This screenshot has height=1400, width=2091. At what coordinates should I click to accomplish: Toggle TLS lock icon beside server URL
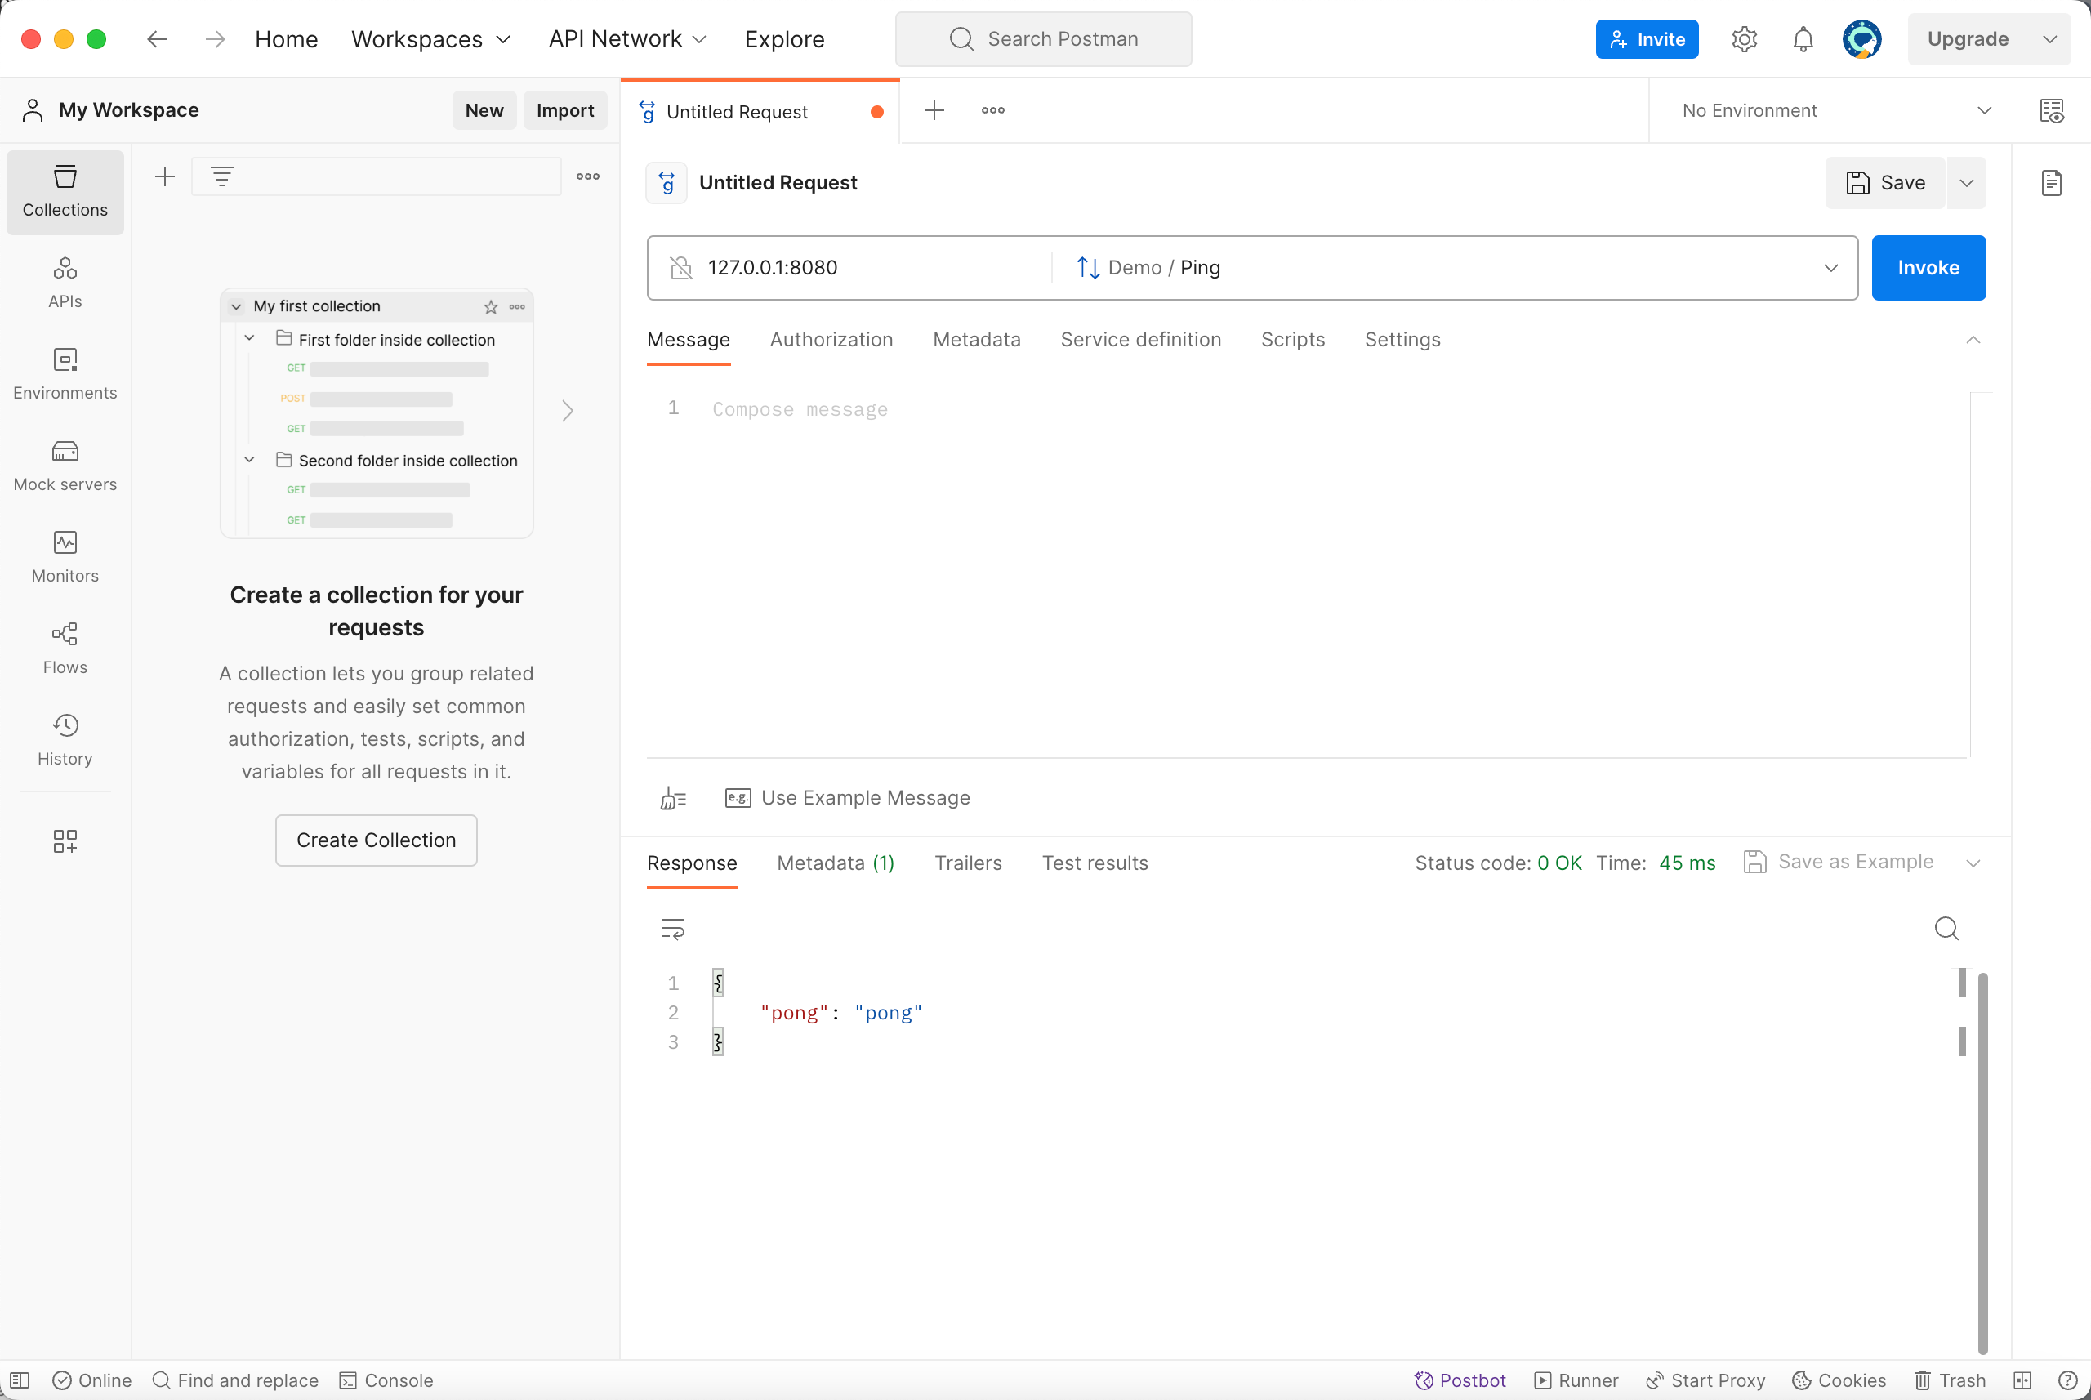(681, 268)
